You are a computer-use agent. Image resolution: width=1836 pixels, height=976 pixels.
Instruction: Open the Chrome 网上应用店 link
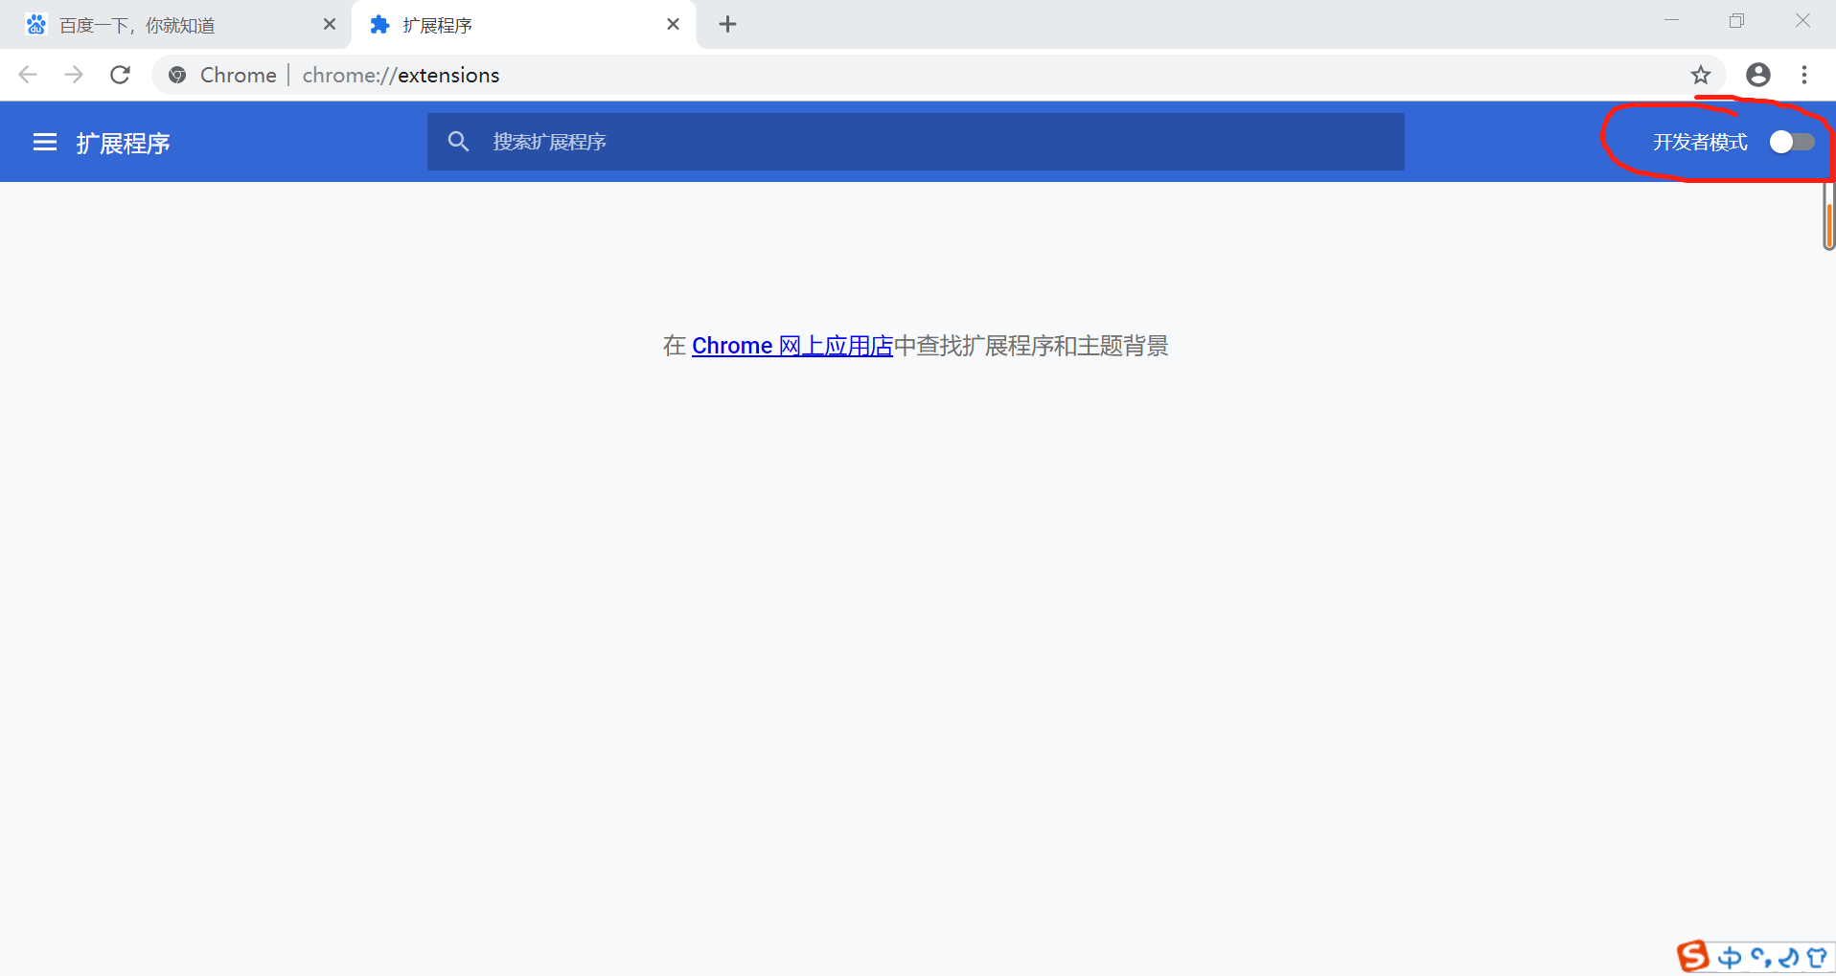(792, 345)
